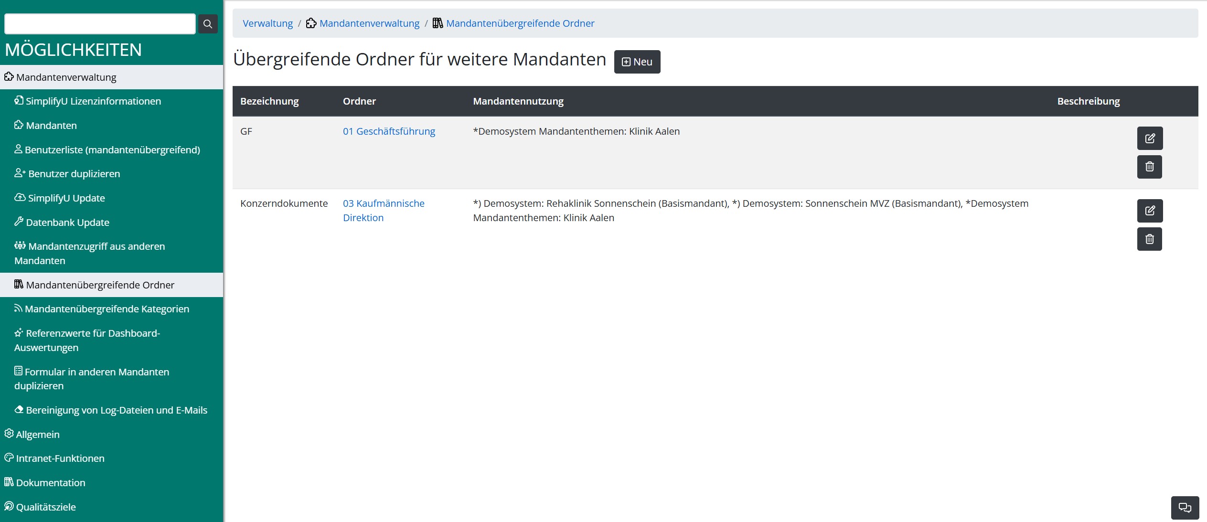Edit the Konzerndokumente entry
The height and width of the screenshot is (522, 1207).
tap(1149, 211)
